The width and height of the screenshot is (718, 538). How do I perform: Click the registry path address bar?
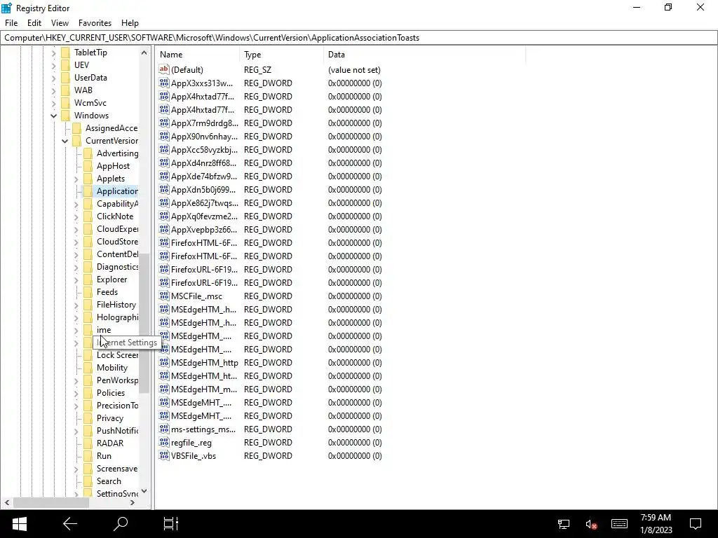pyautogui.click(x=359, y=38)
